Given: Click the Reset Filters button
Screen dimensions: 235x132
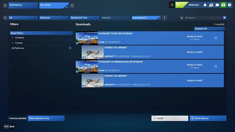Looking at the screenshot, I should click(41, 33).
